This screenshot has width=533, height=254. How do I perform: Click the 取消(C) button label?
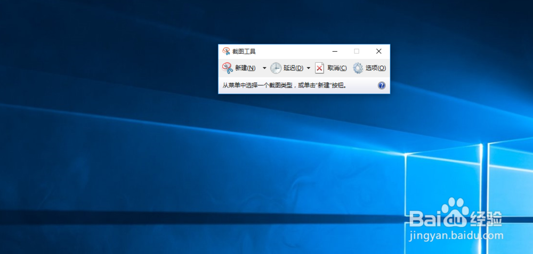click(x=337, y=68)
